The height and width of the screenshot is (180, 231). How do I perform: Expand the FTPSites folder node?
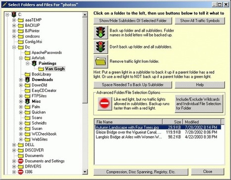click(21, 96)
